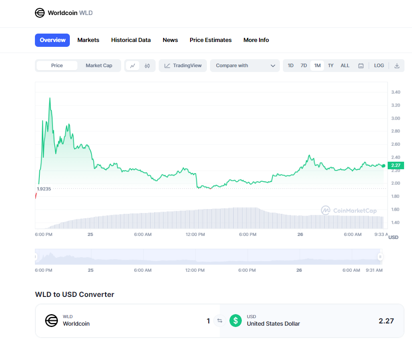Screen dimensions: 412x342
Task: Download chart data with download icon
Action: click(397, 66)
